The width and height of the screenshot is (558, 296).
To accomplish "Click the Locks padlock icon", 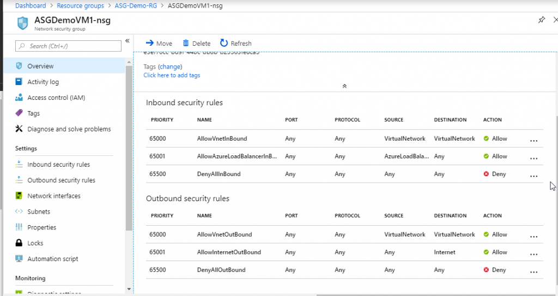I will point(19,243).
